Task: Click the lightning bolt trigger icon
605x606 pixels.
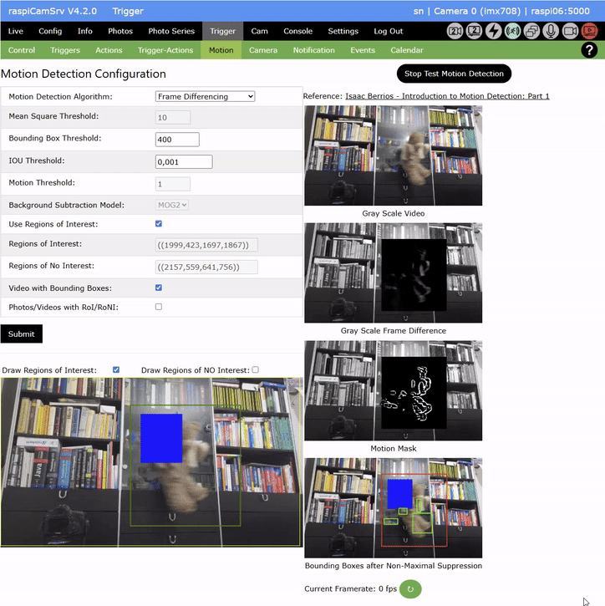Action: (x=493, y=31)
